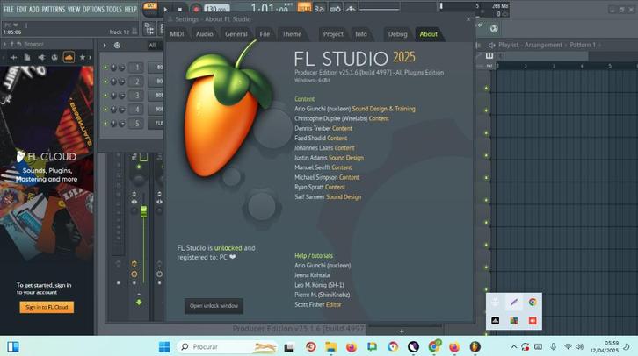638x356 pixels.
Task: Open FL Studio taskbar icon
Action: point(475,346)
